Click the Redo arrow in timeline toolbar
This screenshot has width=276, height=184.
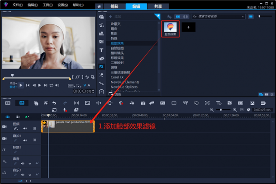(x=65, y=103)
